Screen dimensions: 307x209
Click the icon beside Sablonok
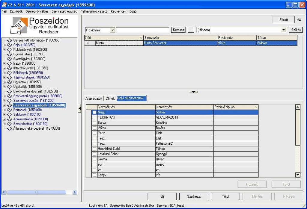[x=10, y=115]
